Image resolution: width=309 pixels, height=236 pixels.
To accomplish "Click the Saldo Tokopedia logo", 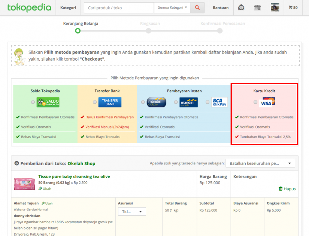I will (48, 102).
